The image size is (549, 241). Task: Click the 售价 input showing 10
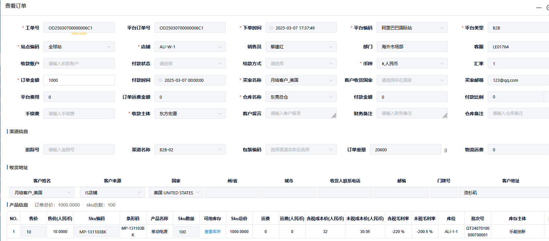33,232
